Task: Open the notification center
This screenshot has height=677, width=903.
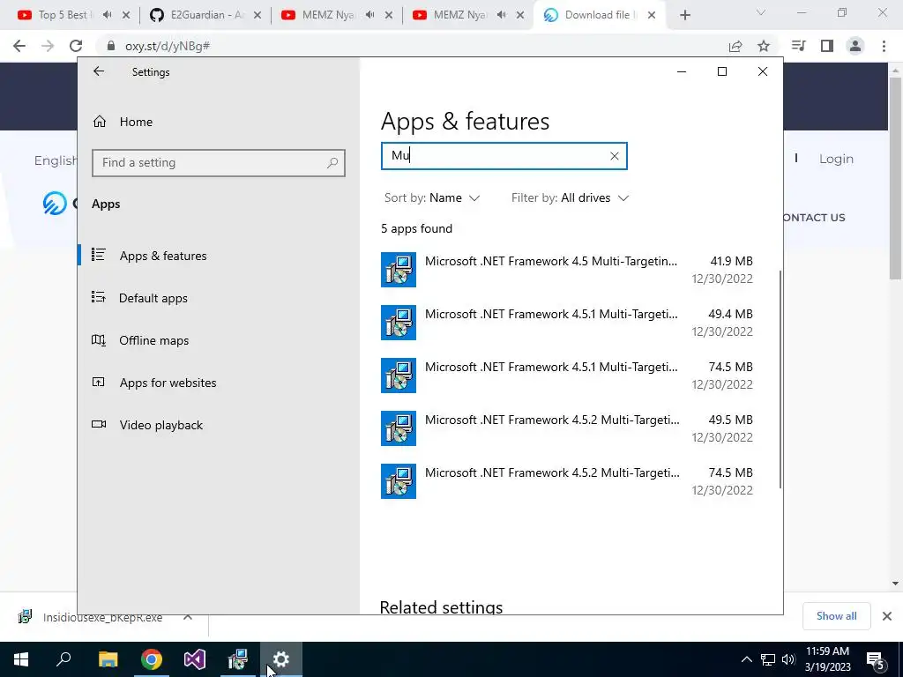Action: pos(876,659)
